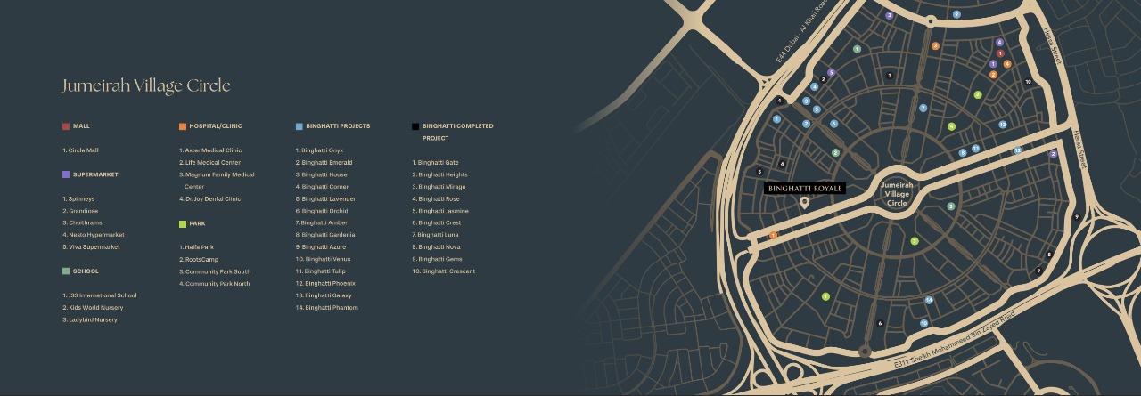Screen dimensions: 1141x396
Task: Click the red Mall legend swatch
Action: pyautogui.click(x=66, y=126)
